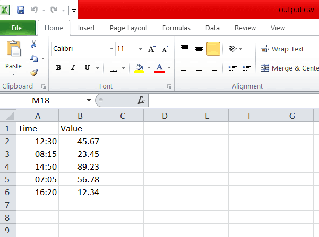This screenshot has height=237, width=319.
Task: Toggle bold formatting
Action: tap(58, 68)
